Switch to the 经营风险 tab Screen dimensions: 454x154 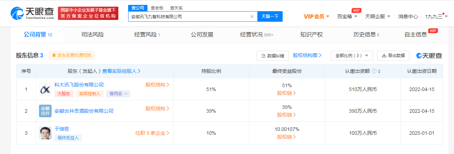[x=147, y=35]
